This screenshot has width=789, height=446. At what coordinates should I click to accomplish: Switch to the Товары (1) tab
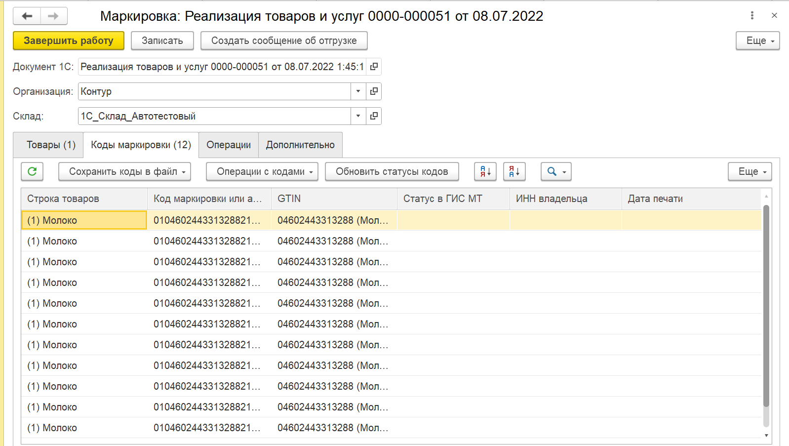click(48, 145)
